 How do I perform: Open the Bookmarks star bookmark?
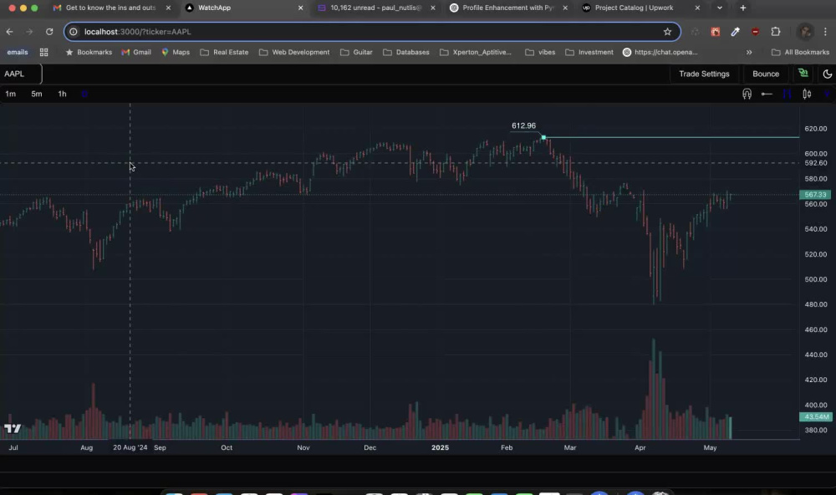coord(89,53)
